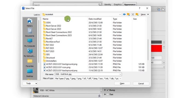This screenshot has width=175, height=98.
Task: Click the Delete X icon in toolbar
Action: point(133,14)
